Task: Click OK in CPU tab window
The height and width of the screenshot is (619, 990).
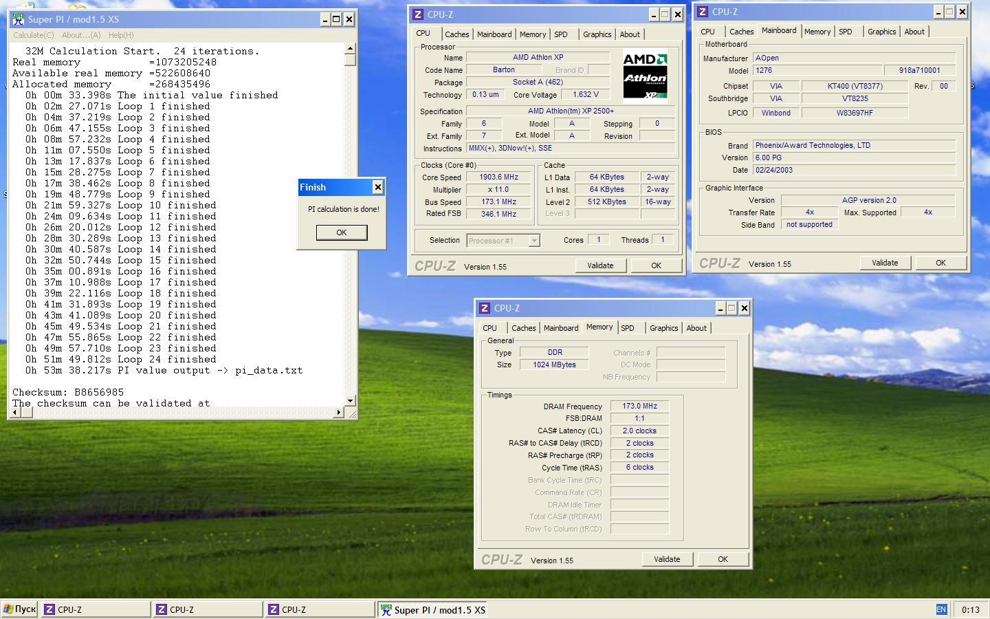Action: click(x=656, y=265)
